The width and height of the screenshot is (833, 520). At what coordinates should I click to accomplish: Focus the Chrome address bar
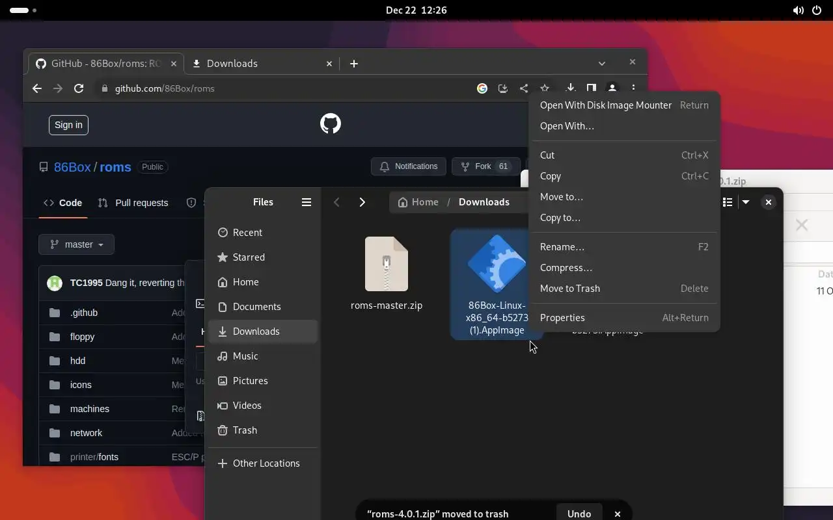(x=286, y=88)
